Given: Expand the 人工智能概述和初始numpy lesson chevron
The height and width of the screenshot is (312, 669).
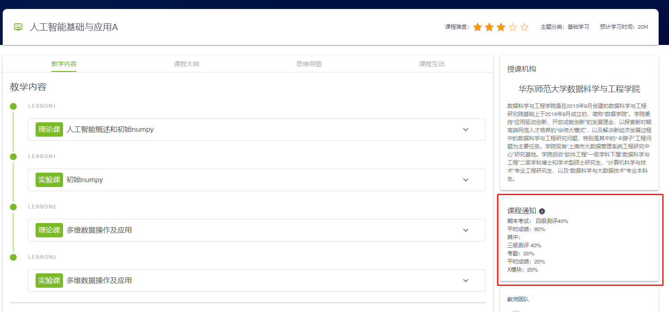Looking at the screenshot, I should click(466, 129).
